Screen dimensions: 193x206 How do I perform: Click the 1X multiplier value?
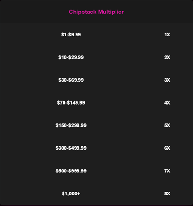[167, 35]
